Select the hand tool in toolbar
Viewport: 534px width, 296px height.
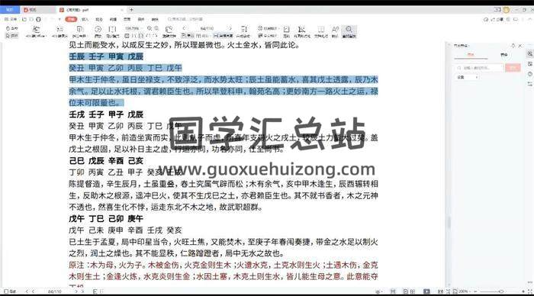12,28
